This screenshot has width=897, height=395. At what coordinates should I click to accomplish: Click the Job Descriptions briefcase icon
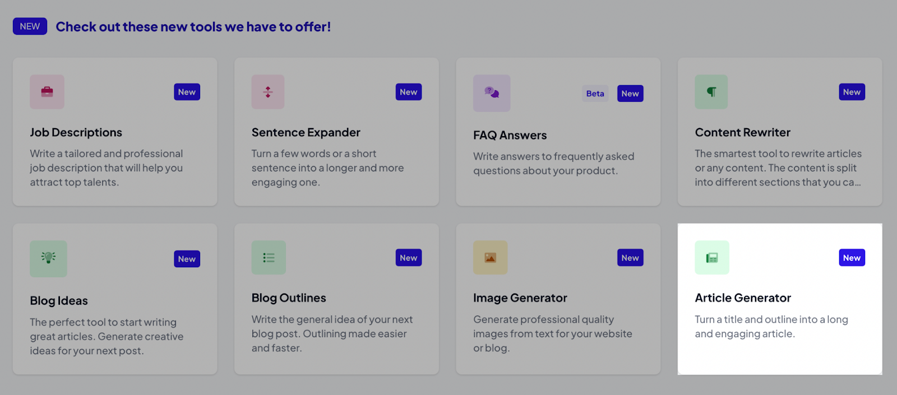point(47,92)
